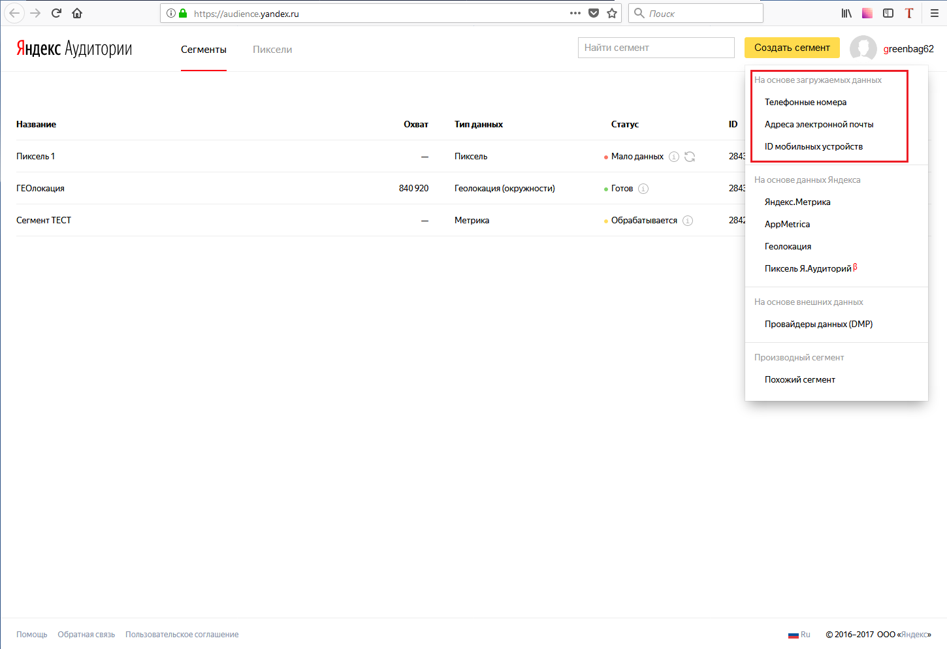
Task: Open the Яндекс link in the copyright
Action: (x=914, y=635)
